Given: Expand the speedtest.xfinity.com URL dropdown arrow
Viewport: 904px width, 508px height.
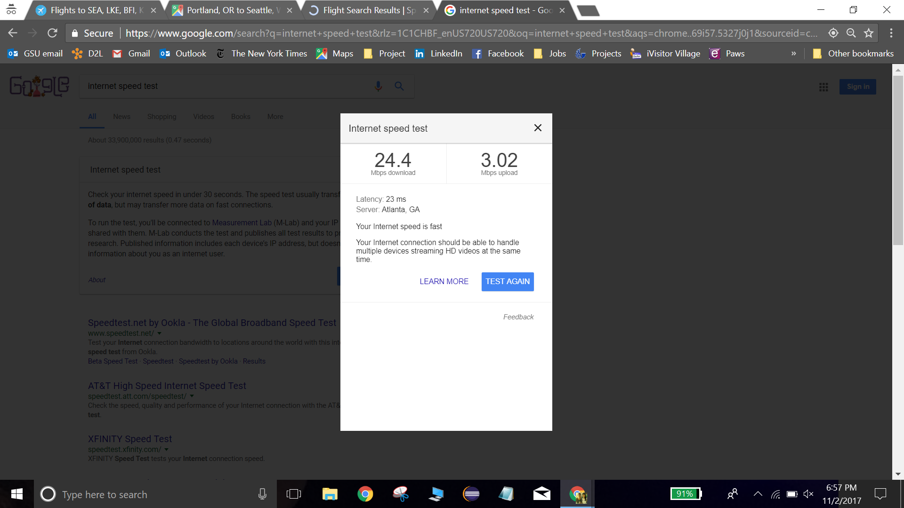Looking at the screenshot, I should (166, 450).
